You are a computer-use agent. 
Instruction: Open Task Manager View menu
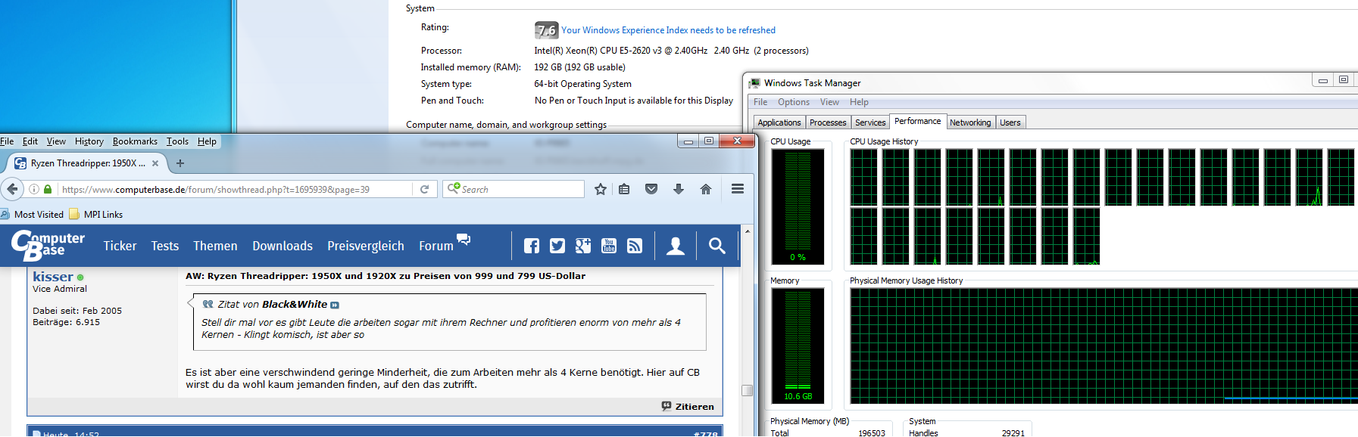point(829,102)
